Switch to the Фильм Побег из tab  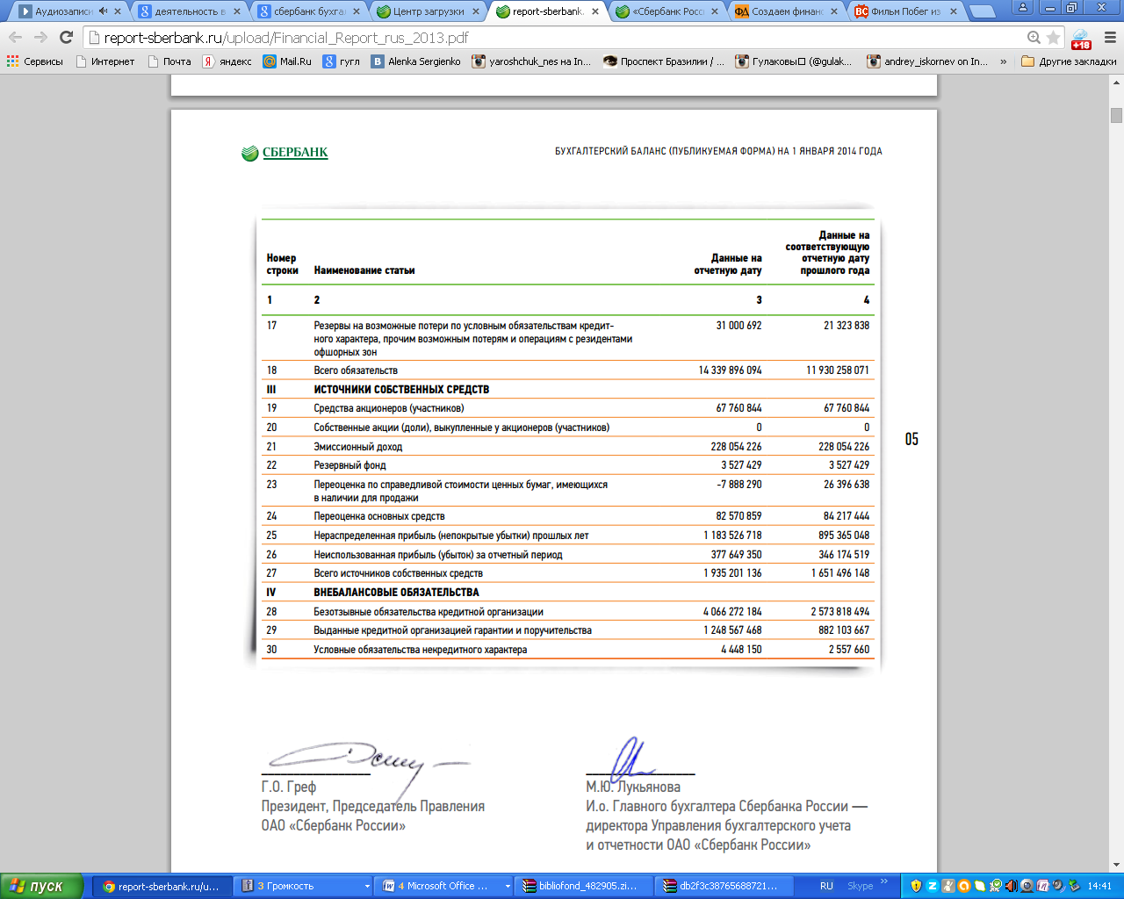pos(906,11)
